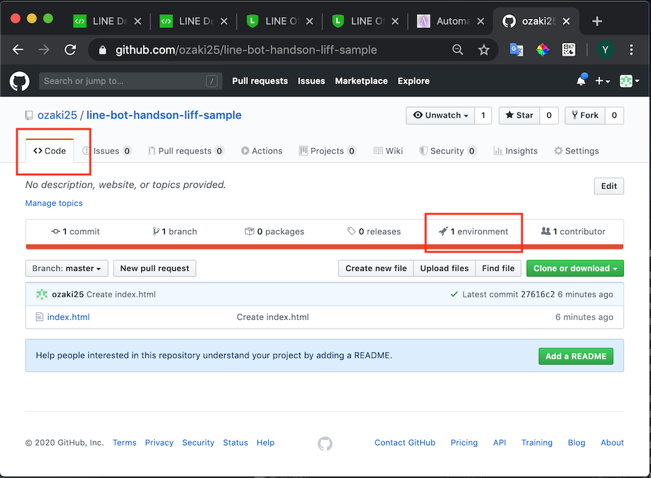Viewport: 651px width, 478px height.
Task: Click Pull requests in the top header
Action: (260, 81)
